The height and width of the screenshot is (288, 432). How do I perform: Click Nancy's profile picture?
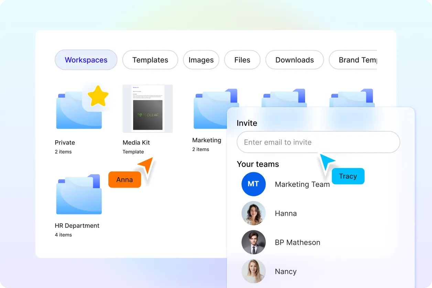pos(253,272)
